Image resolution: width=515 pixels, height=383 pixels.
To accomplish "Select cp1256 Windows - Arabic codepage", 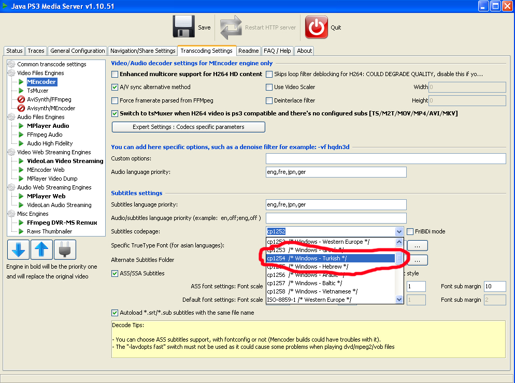I will tap(331, 275).
